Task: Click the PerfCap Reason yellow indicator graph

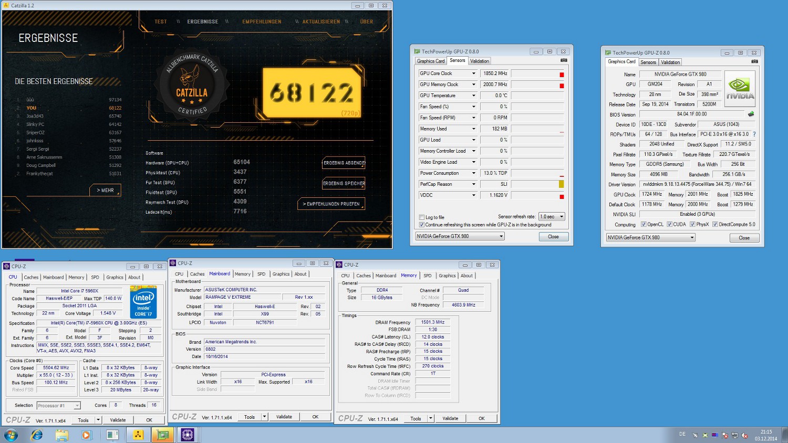Action: pyautogui.click(x=538, y=184)
